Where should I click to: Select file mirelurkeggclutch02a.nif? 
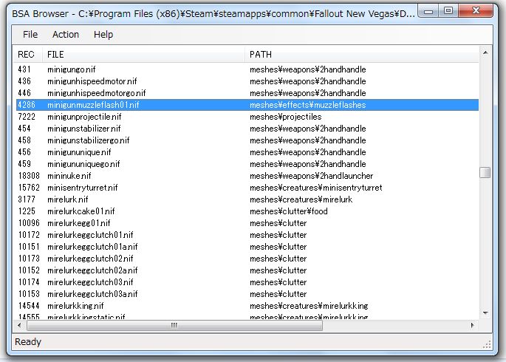[x=92, y=270]
